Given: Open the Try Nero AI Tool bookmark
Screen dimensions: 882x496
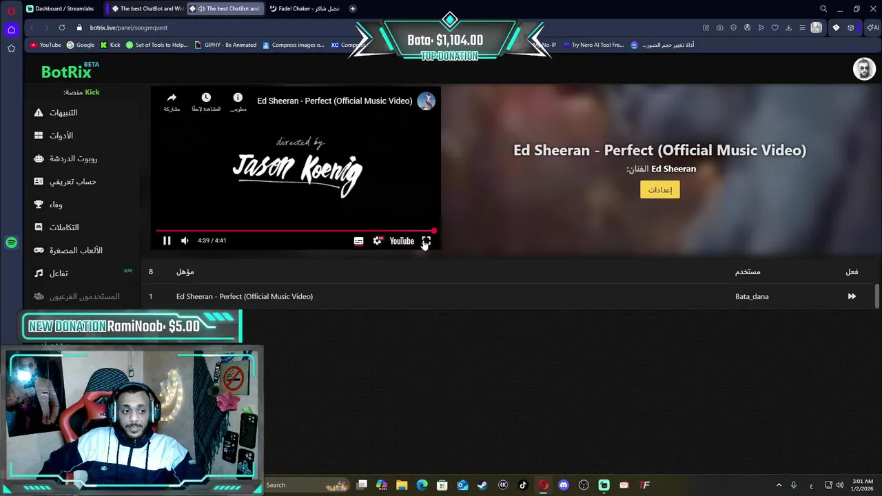Looking at the screenshot, I should (x=593, y=45).
